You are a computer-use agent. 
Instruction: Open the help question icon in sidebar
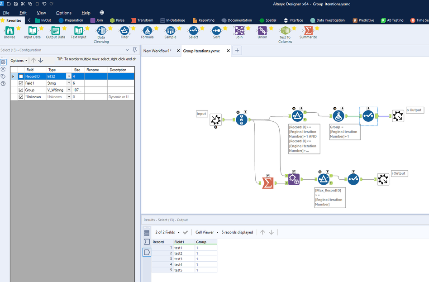[3, 83]
